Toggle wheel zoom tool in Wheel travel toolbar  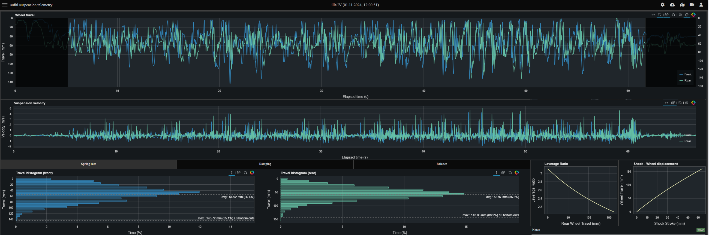pyautogui.click(x=667, y=15)
